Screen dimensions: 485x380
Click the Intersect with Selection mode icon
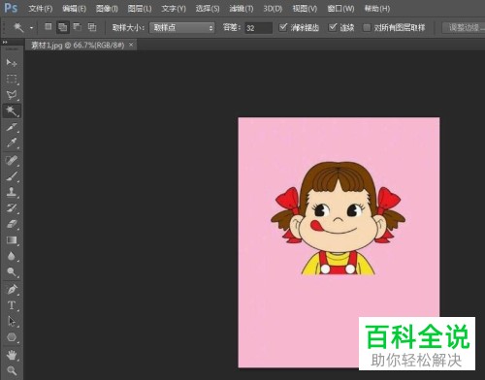[x=92, y=27]
